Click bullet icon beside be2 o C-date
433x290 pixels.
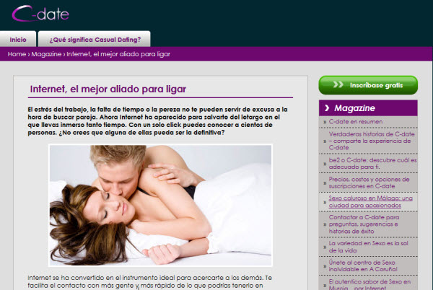tap(325, 164)
